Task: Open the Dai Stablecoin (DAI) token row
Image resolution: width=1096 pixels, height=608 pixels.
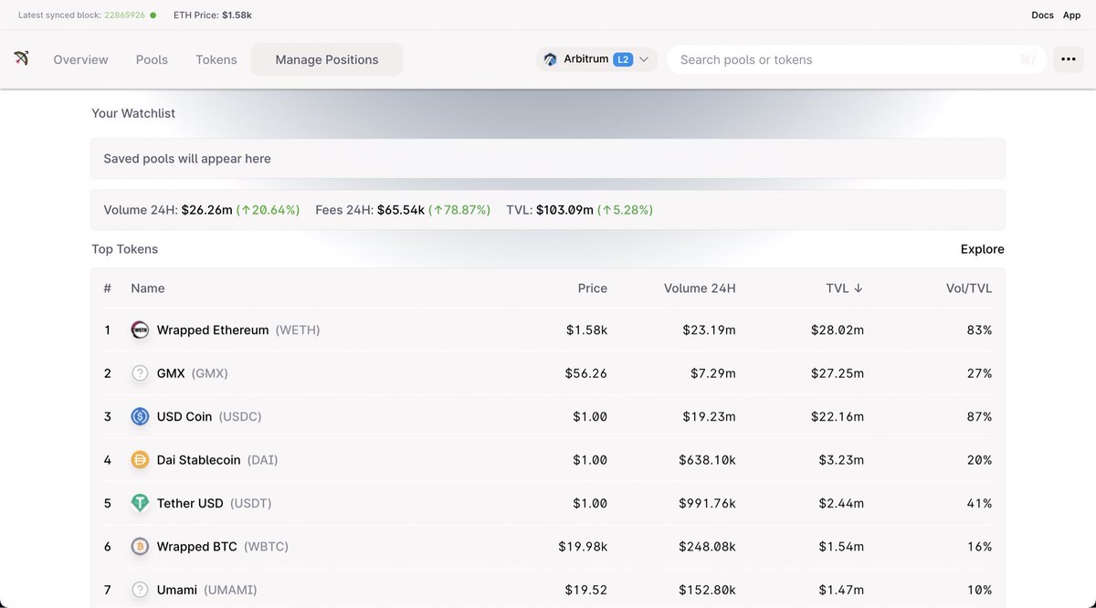Action: [x=548, y=460]
